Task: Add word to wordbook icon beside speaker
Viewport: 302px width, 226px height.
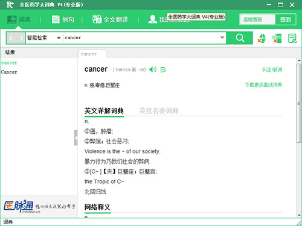Action: click(163, 70)
